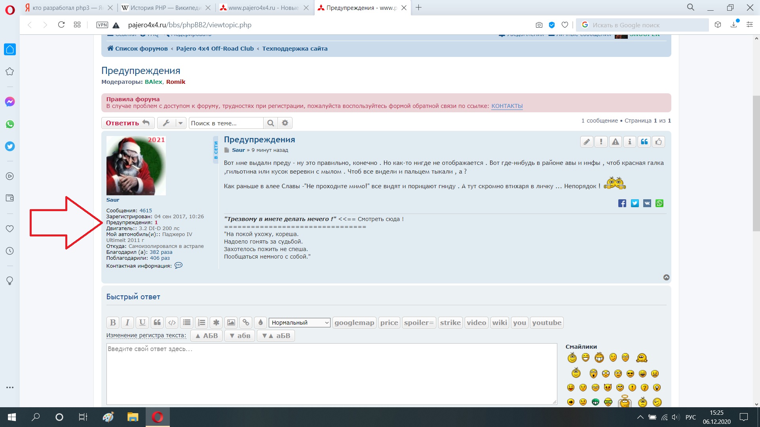Open File Explorer from taskbar
Image resolution: width=760 pixels, height=427 pixels.
tap(133, 417)
